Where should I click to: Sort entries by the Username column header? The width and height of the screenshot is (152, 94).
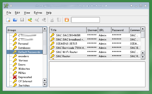click(92, 30)
